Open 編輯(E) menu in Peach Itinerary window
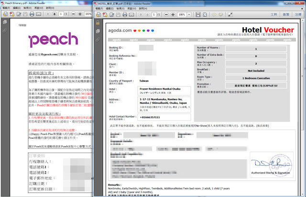The width and height of the screenshot is (306, 197). (x=17, y=8)
